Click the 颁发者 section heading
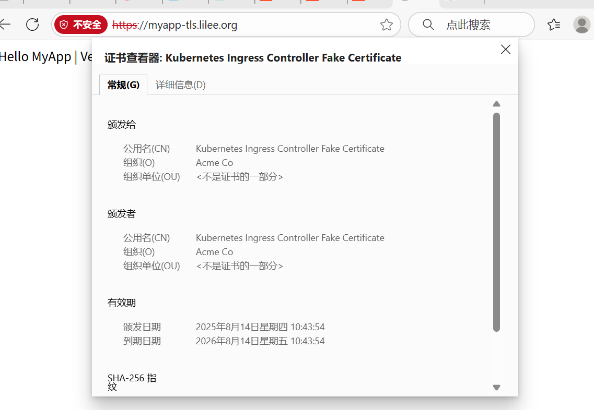 [122, 214]
